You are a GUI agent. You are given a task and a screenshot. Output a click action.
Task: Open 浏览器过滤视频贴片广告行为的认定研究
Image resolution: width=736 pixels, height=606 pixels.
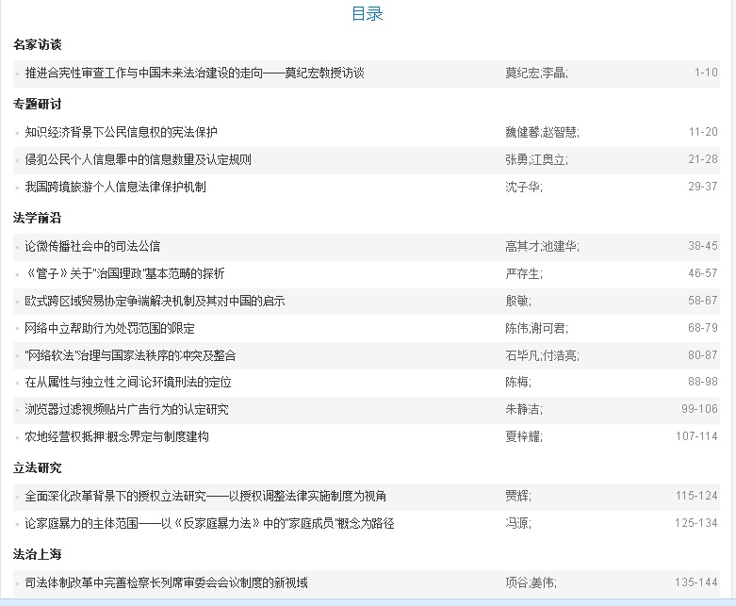126,409
